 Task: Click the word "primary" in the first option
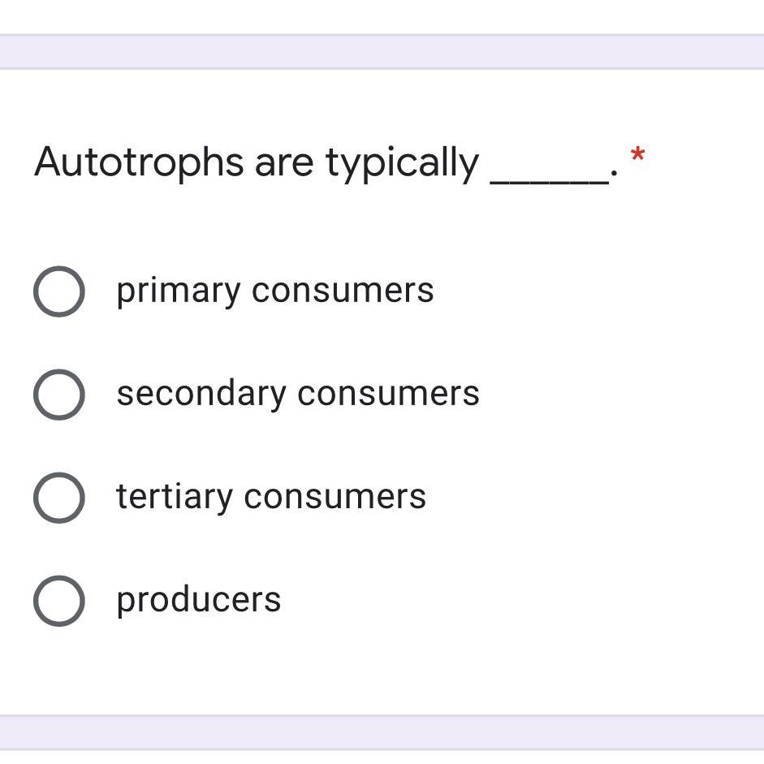point(178,291)
